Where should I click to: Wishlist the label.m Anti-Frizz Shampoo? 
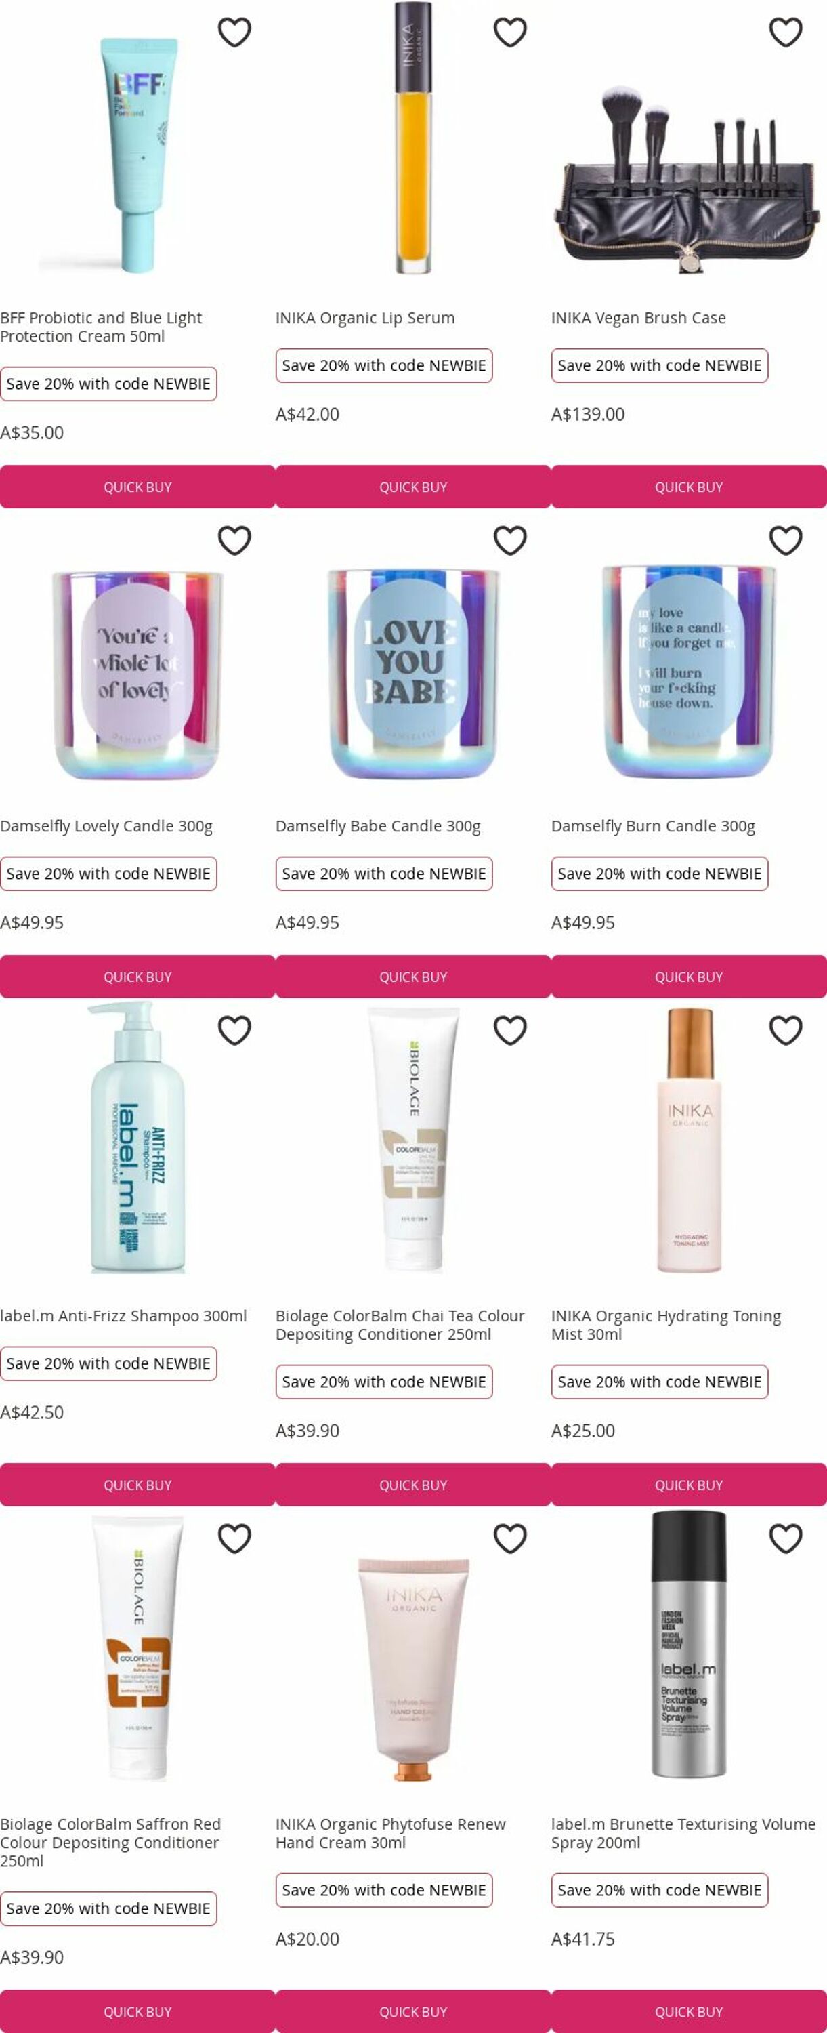(234, 1030)
